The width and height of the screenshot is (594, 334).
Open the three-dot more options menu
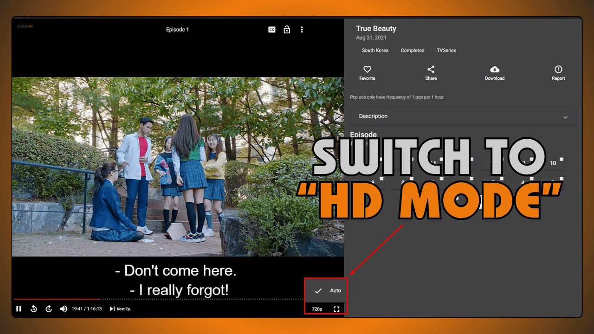click(x=302, y=30)
